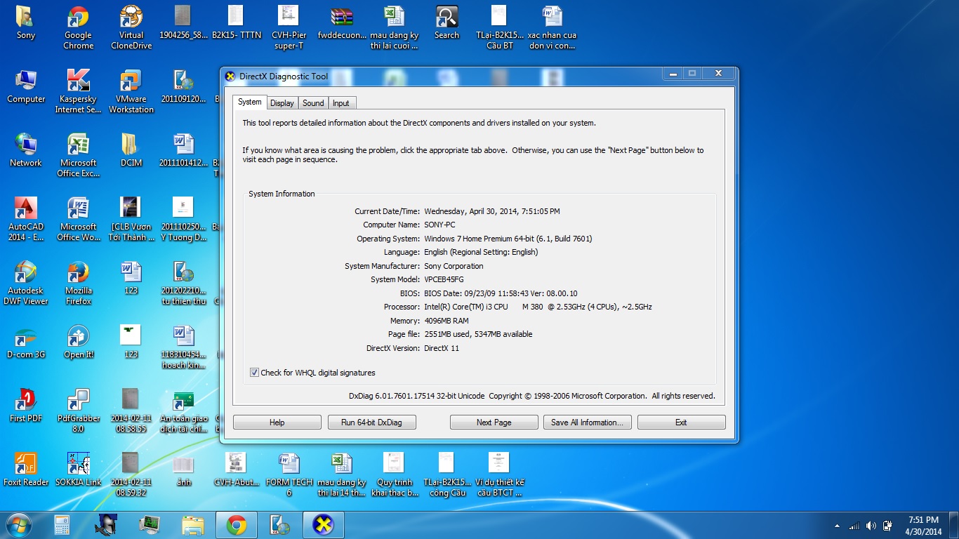Switch to the Sound tab
The width and height of the screenshot is (959, 539).
point(313,103)
